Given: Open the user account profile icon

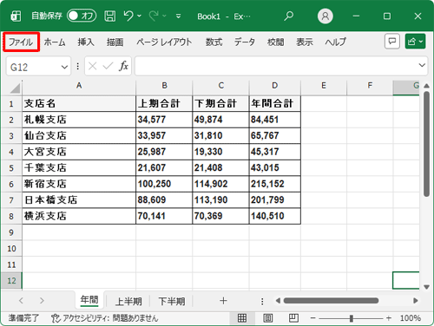Looking at the screenshot, I should (325, 16).
